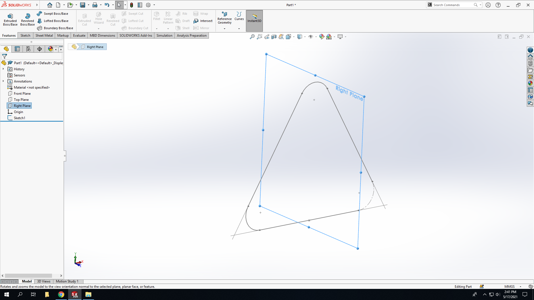Select the FeatureManager Design Tree tab
Viewport: 534px width, 300px height.
click(x=6, y=49)
